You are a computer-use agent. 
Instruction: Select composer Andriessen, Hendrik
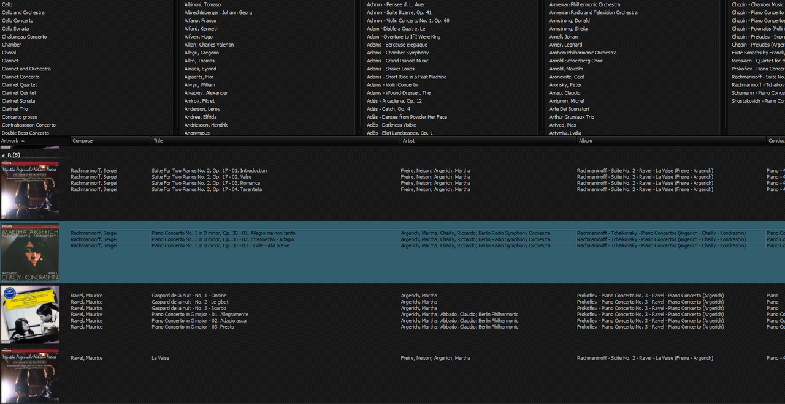(x=206, y=125)
